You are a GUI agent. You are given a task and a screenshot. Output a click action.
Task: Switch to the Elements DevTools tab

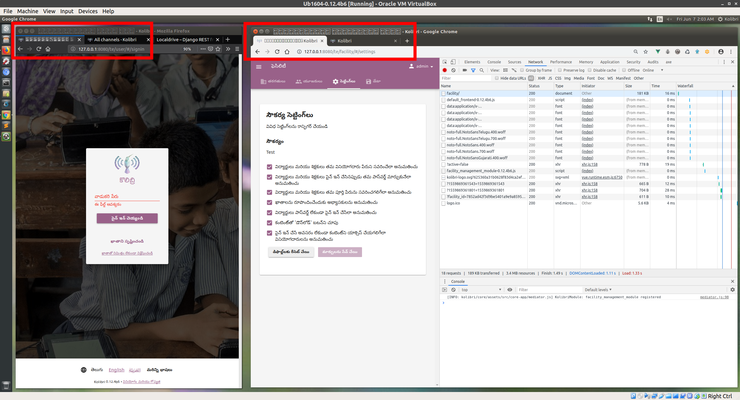coord(472,62)
